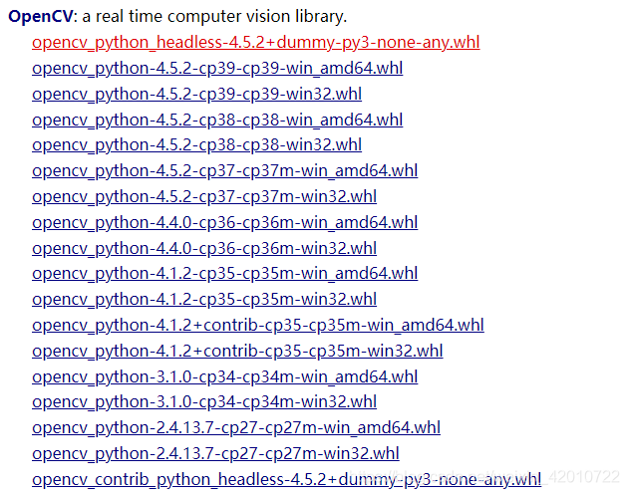Download opencv_python-4.1.2-cp35-cp35m-win32.whl
Image resolution: width=629 pixels, height=495 pixels.
(x=204, y=300)
